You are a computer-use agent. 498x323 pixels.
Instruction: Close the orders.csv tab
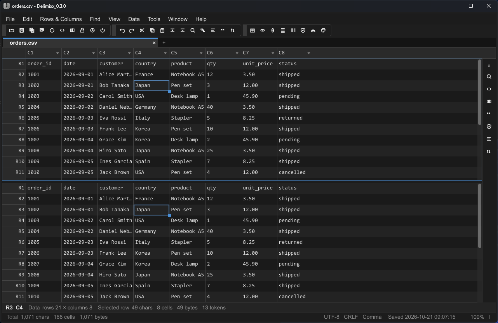(154, 43)
